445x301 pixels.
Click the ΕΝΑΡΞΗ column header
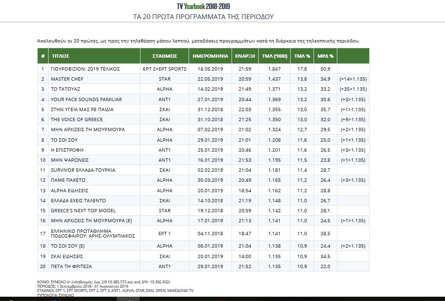[245, 56]
